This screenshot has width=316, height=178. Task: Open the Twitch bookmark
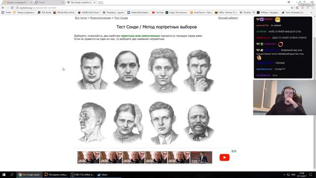6,12
